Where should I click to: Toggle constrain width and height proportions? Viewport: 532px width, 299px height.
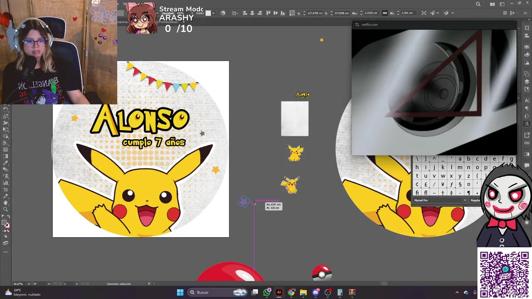385,13
